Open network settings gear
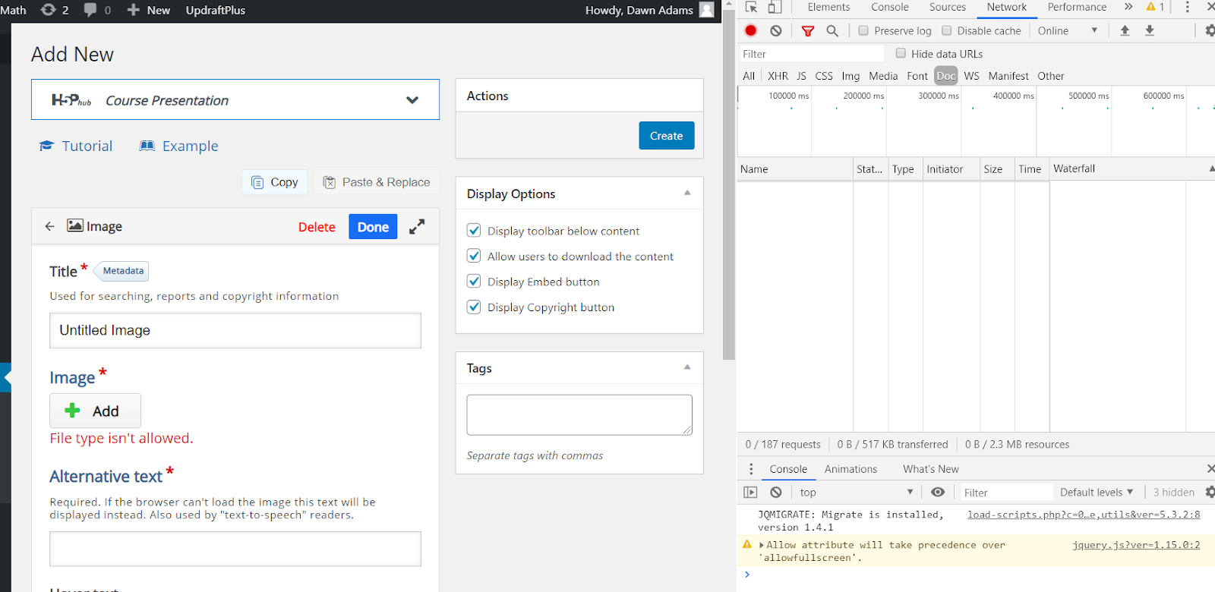 coord(1209,30)
